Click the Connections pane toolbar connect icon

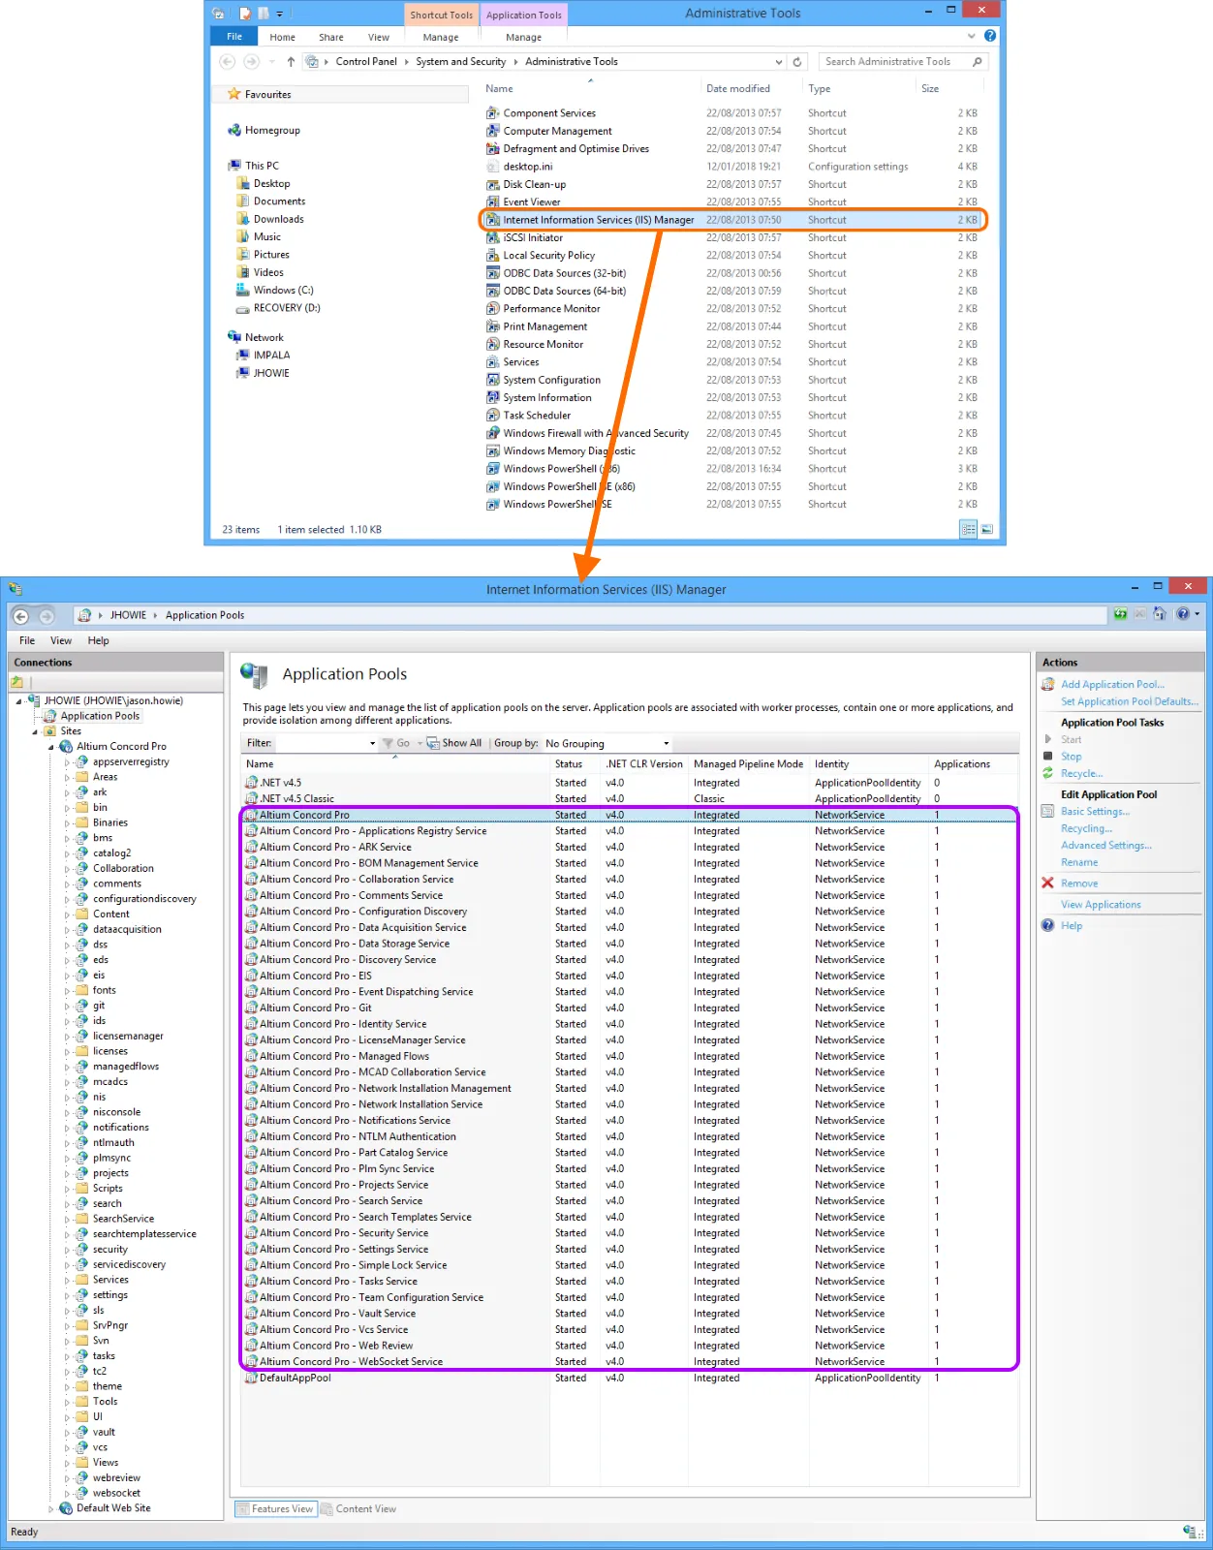(x=16, y=683)
